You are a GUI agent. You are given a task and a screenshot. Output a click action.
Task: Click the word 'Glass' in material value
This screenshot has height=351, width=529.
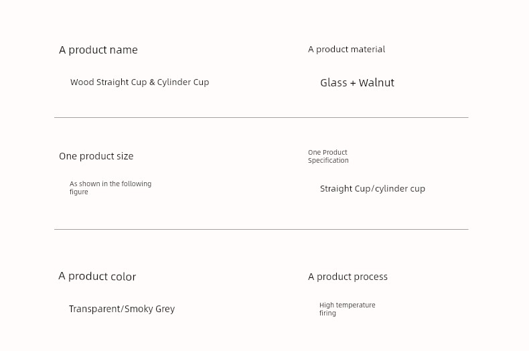pos(333,82)
